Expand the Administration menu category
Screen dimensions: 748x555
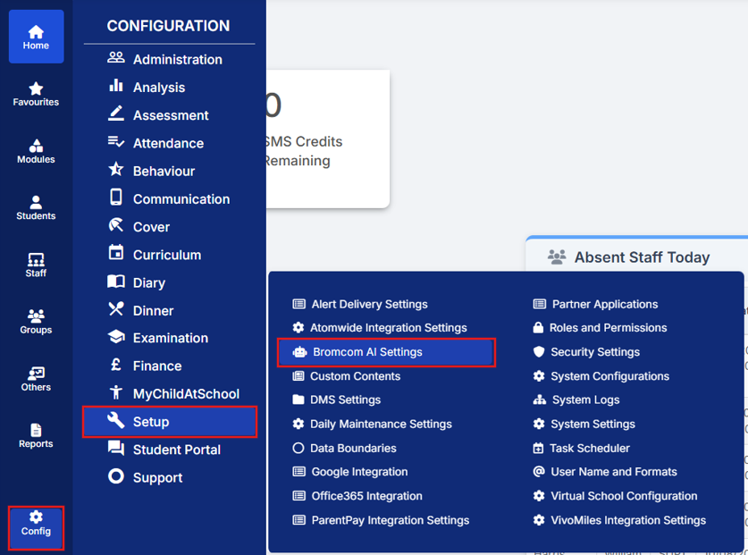(177, 60)
